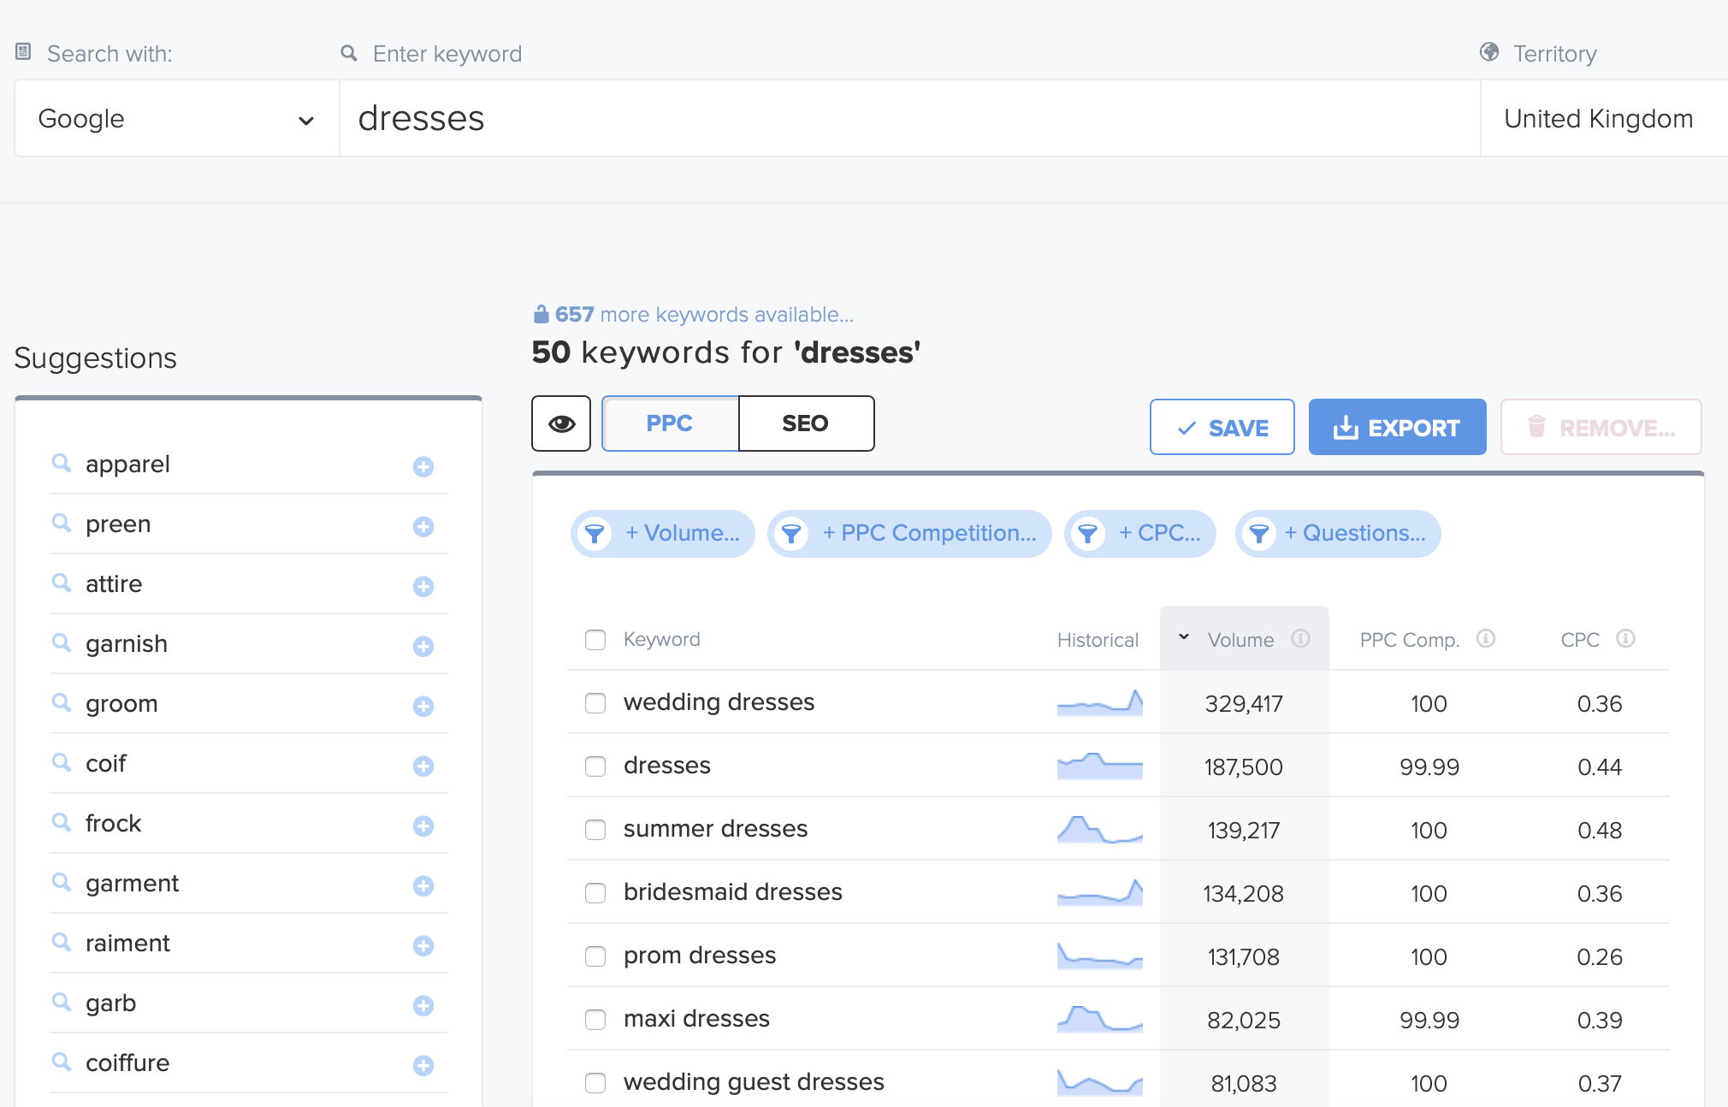Add coif suggestion with plus icon

pos(423,766)
